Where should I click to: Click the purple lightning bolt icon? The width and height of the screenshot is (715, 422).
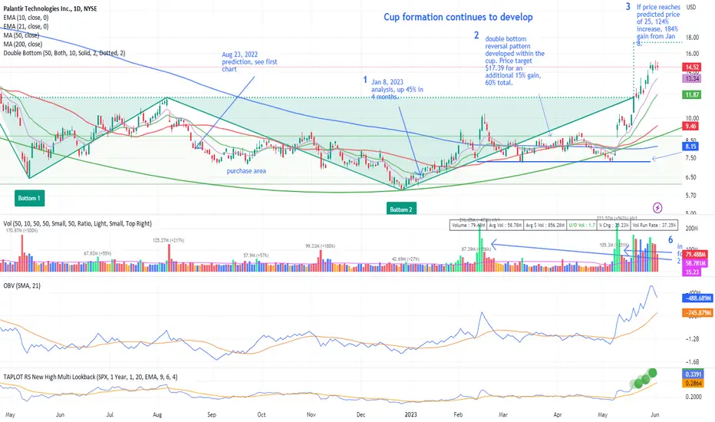coord(657,208)
